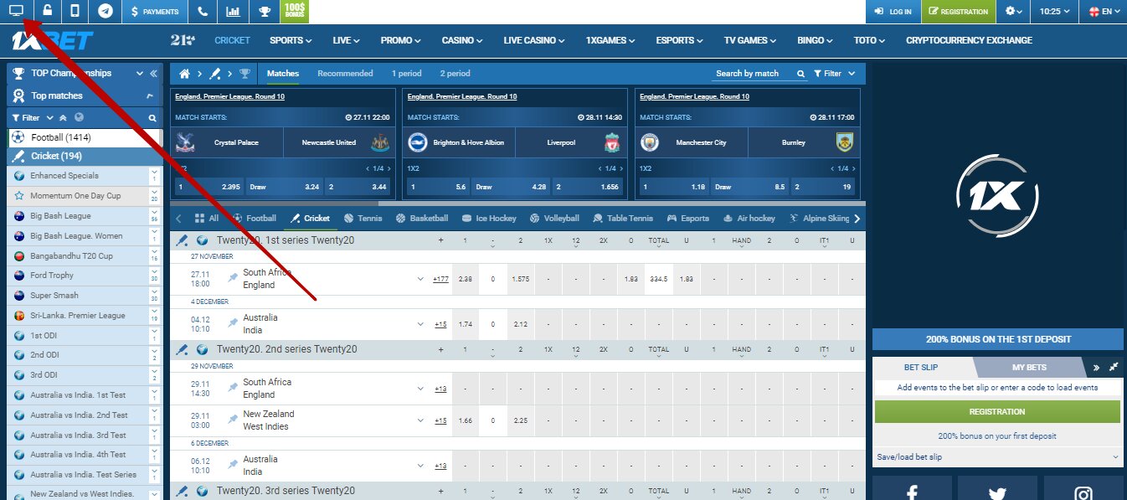The width and height of the screenshot is (1127, 500).
Task: Click the cricket bat breadcrumb icon
Action: (215, 74)
